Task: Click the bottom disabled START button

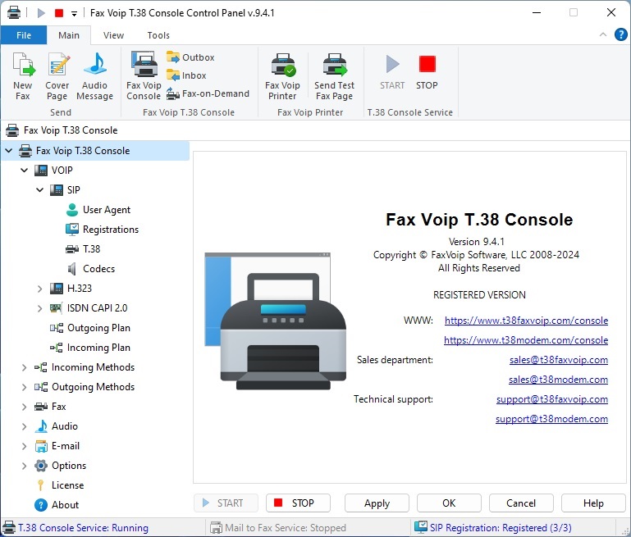Action: 226,503
